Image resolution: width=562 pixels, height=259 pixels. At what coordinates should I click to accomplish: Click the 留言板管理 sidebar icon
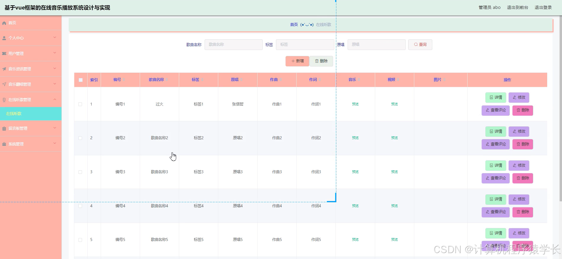pos(4,129)
